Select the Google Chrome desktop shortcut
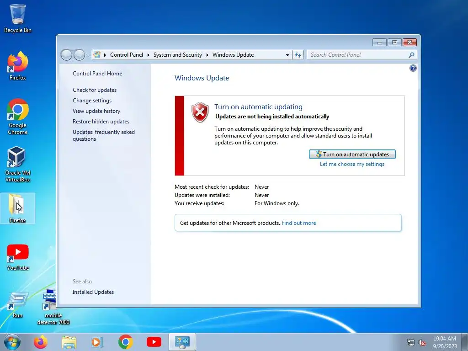This screenshot has width=468, height=351. (x=17, y=117)
